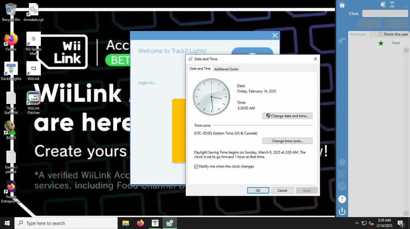Open the Class dropdown
The image size is (410, 229).
[385, 13]
